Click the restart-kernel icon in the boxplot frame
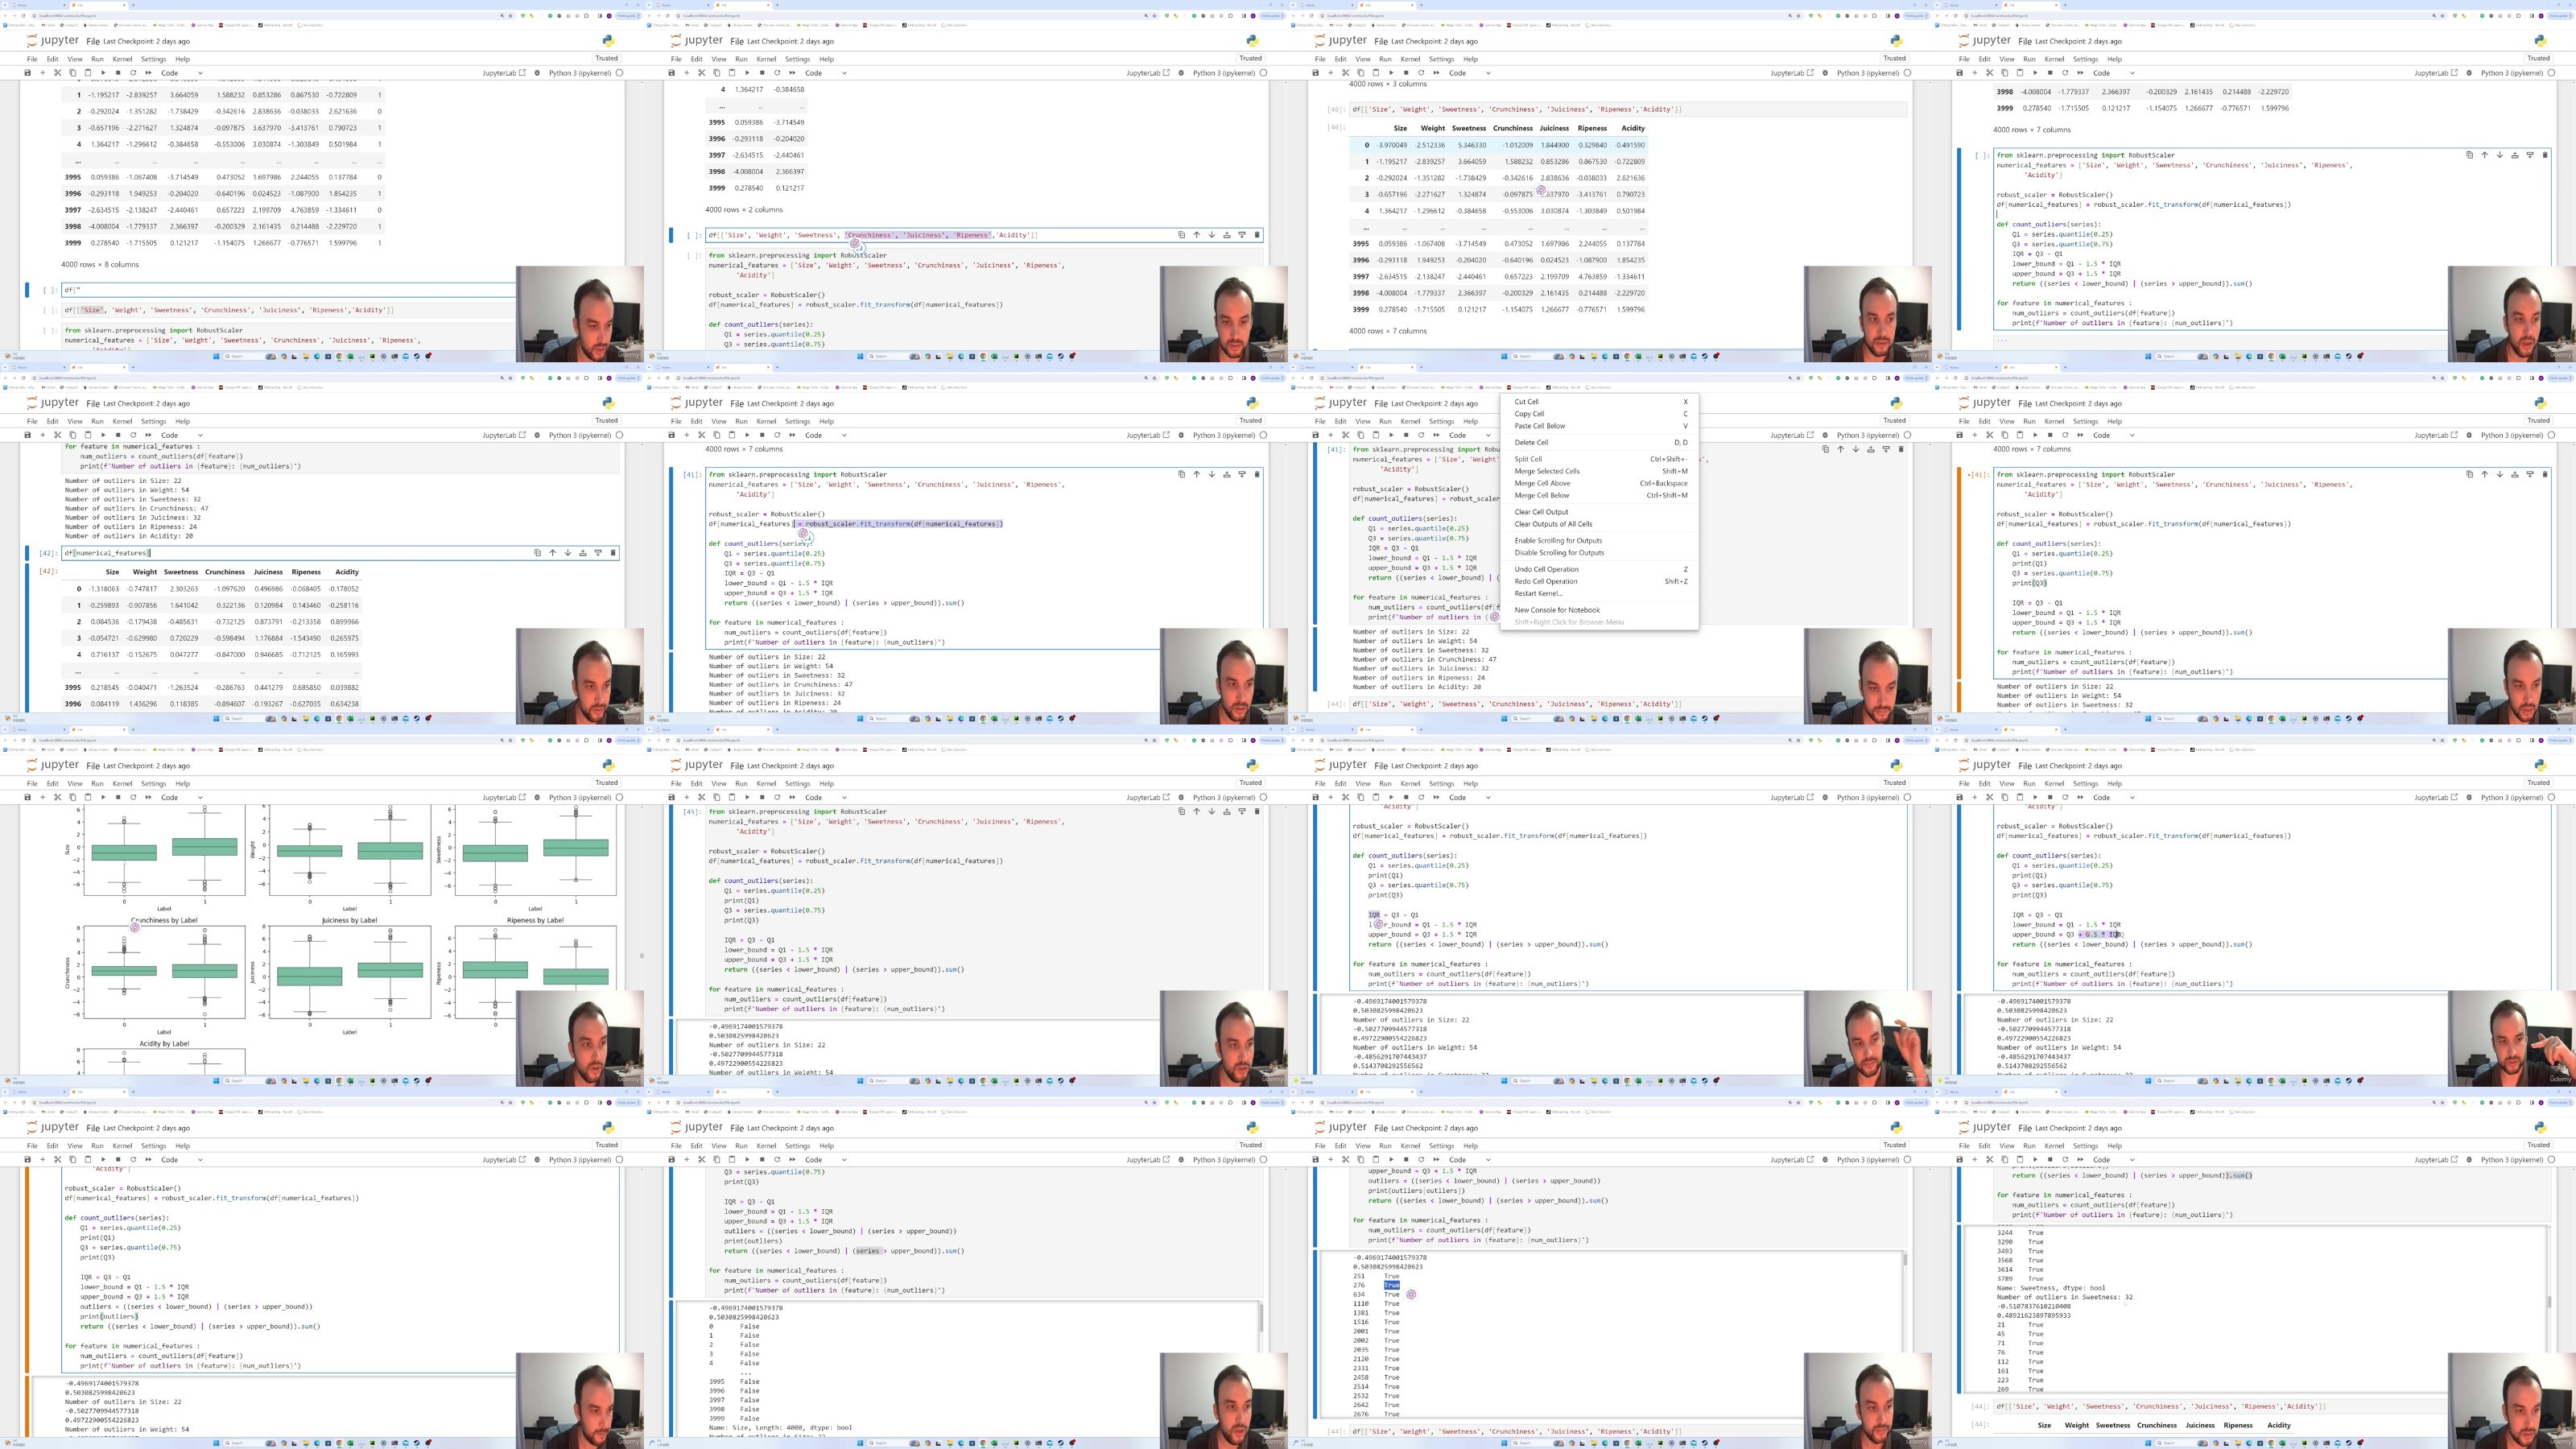 coord(133,797)
